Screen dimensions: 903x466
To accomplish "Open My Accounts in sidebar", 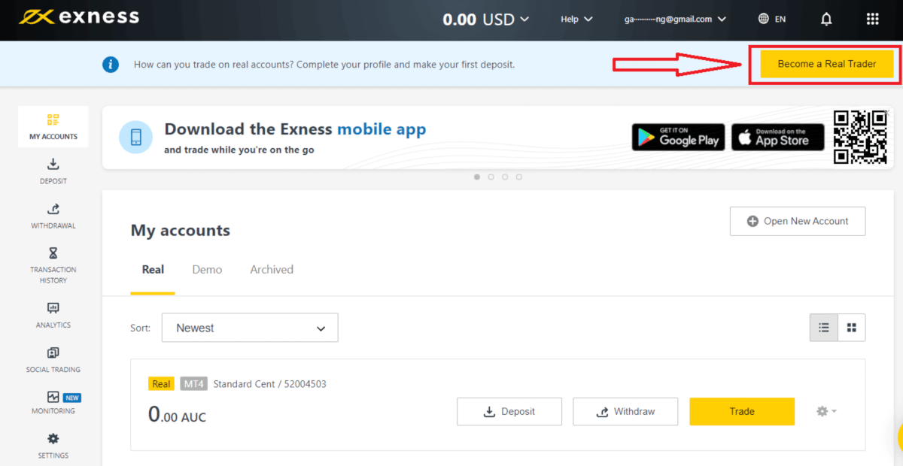I will pos(53,127).
